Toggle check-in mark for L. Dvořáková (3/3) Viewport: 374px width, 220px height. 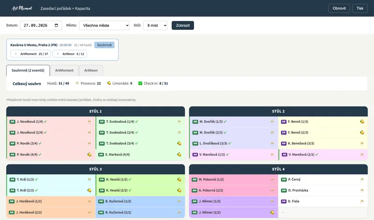tap(230, 143)
